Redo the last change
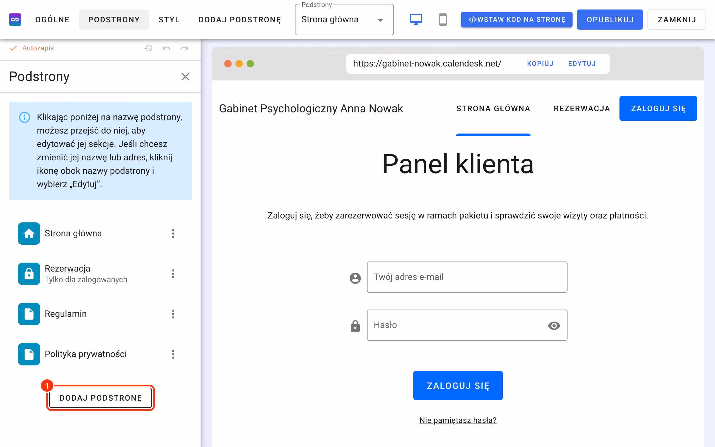Viewport: 715px width, 447px height. tap(184, 48)
